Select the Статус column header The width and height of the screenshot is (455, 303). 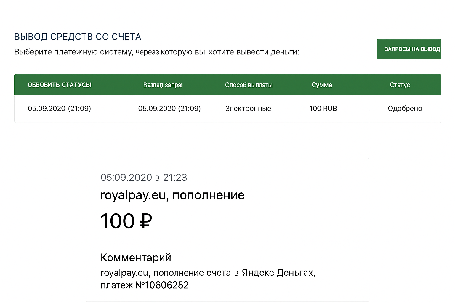click(400, 85)
